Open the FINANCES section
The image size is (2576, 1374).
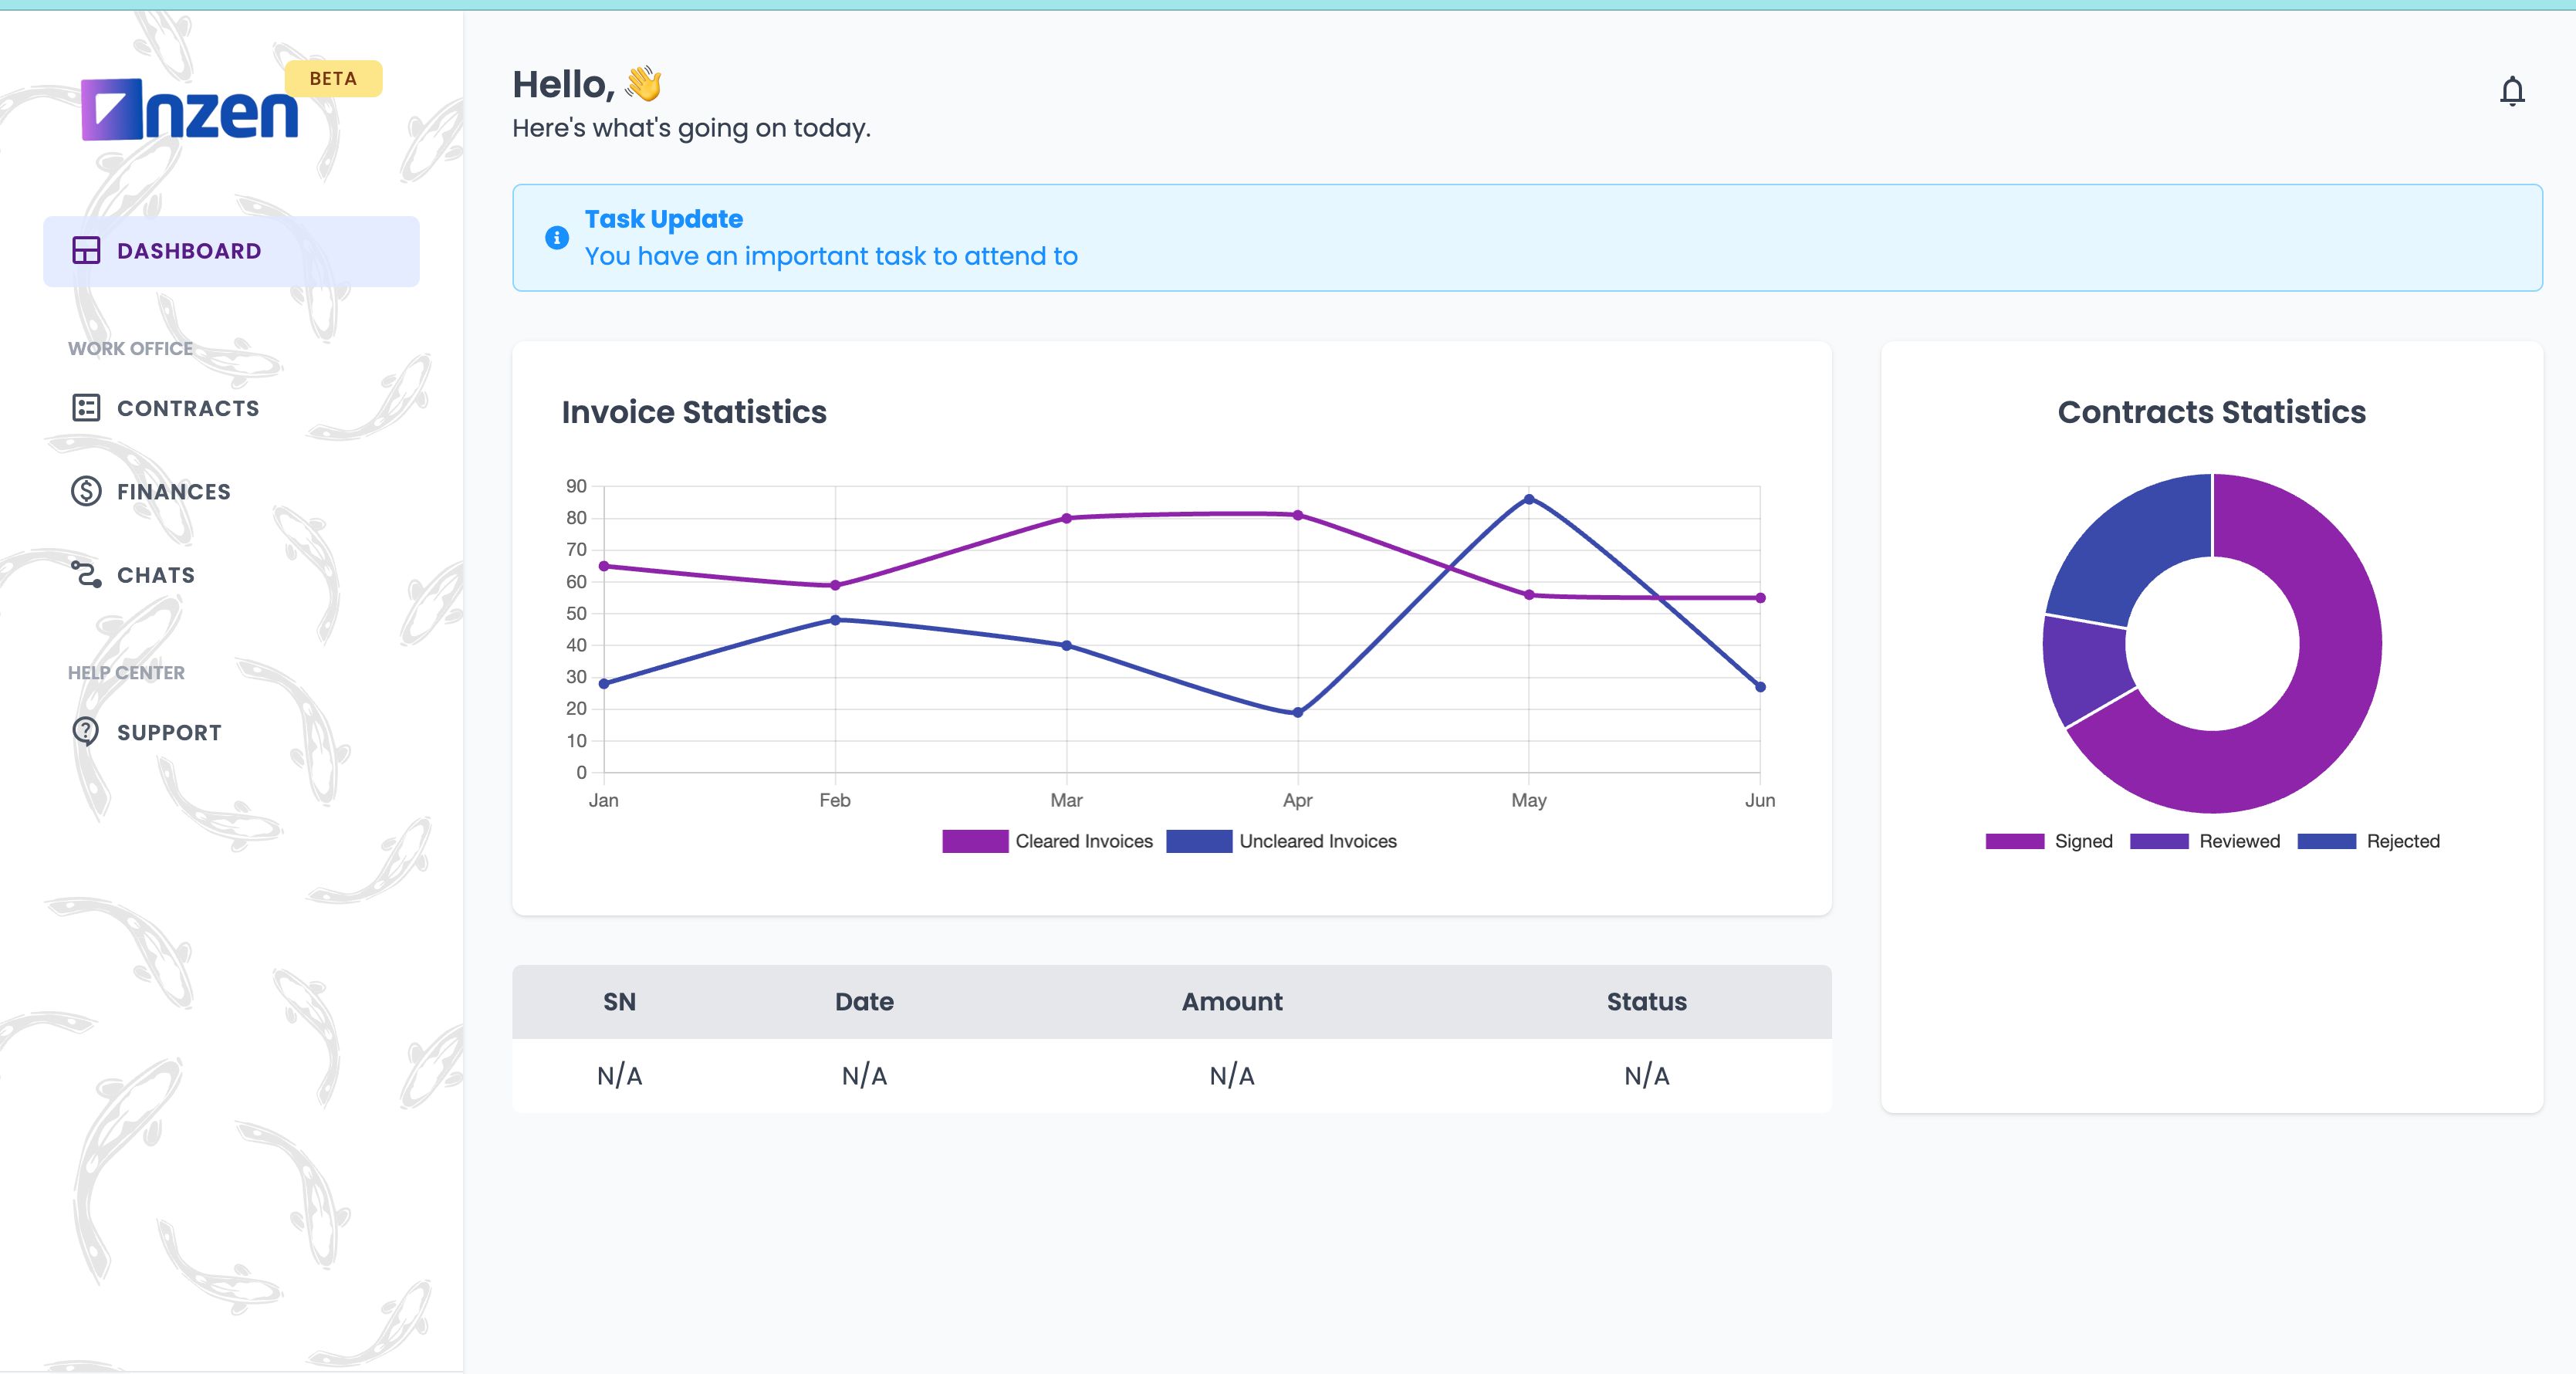174,492
